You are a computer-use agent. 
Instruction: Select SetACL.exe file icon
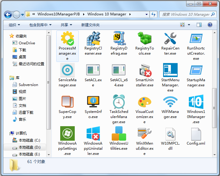pyautogui.click(x=93, y=70)
